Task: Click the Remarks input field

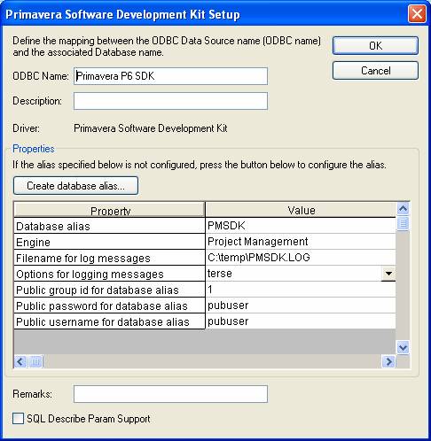Action: coord(170,394)
